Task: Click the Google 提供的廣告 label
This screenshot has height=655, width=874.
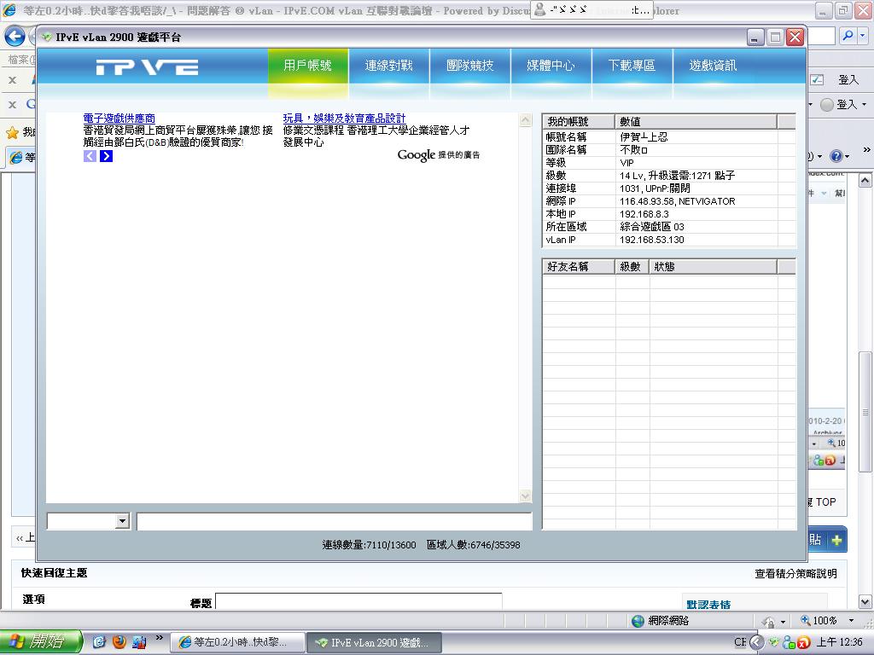Action: click(x=439, y=155)
